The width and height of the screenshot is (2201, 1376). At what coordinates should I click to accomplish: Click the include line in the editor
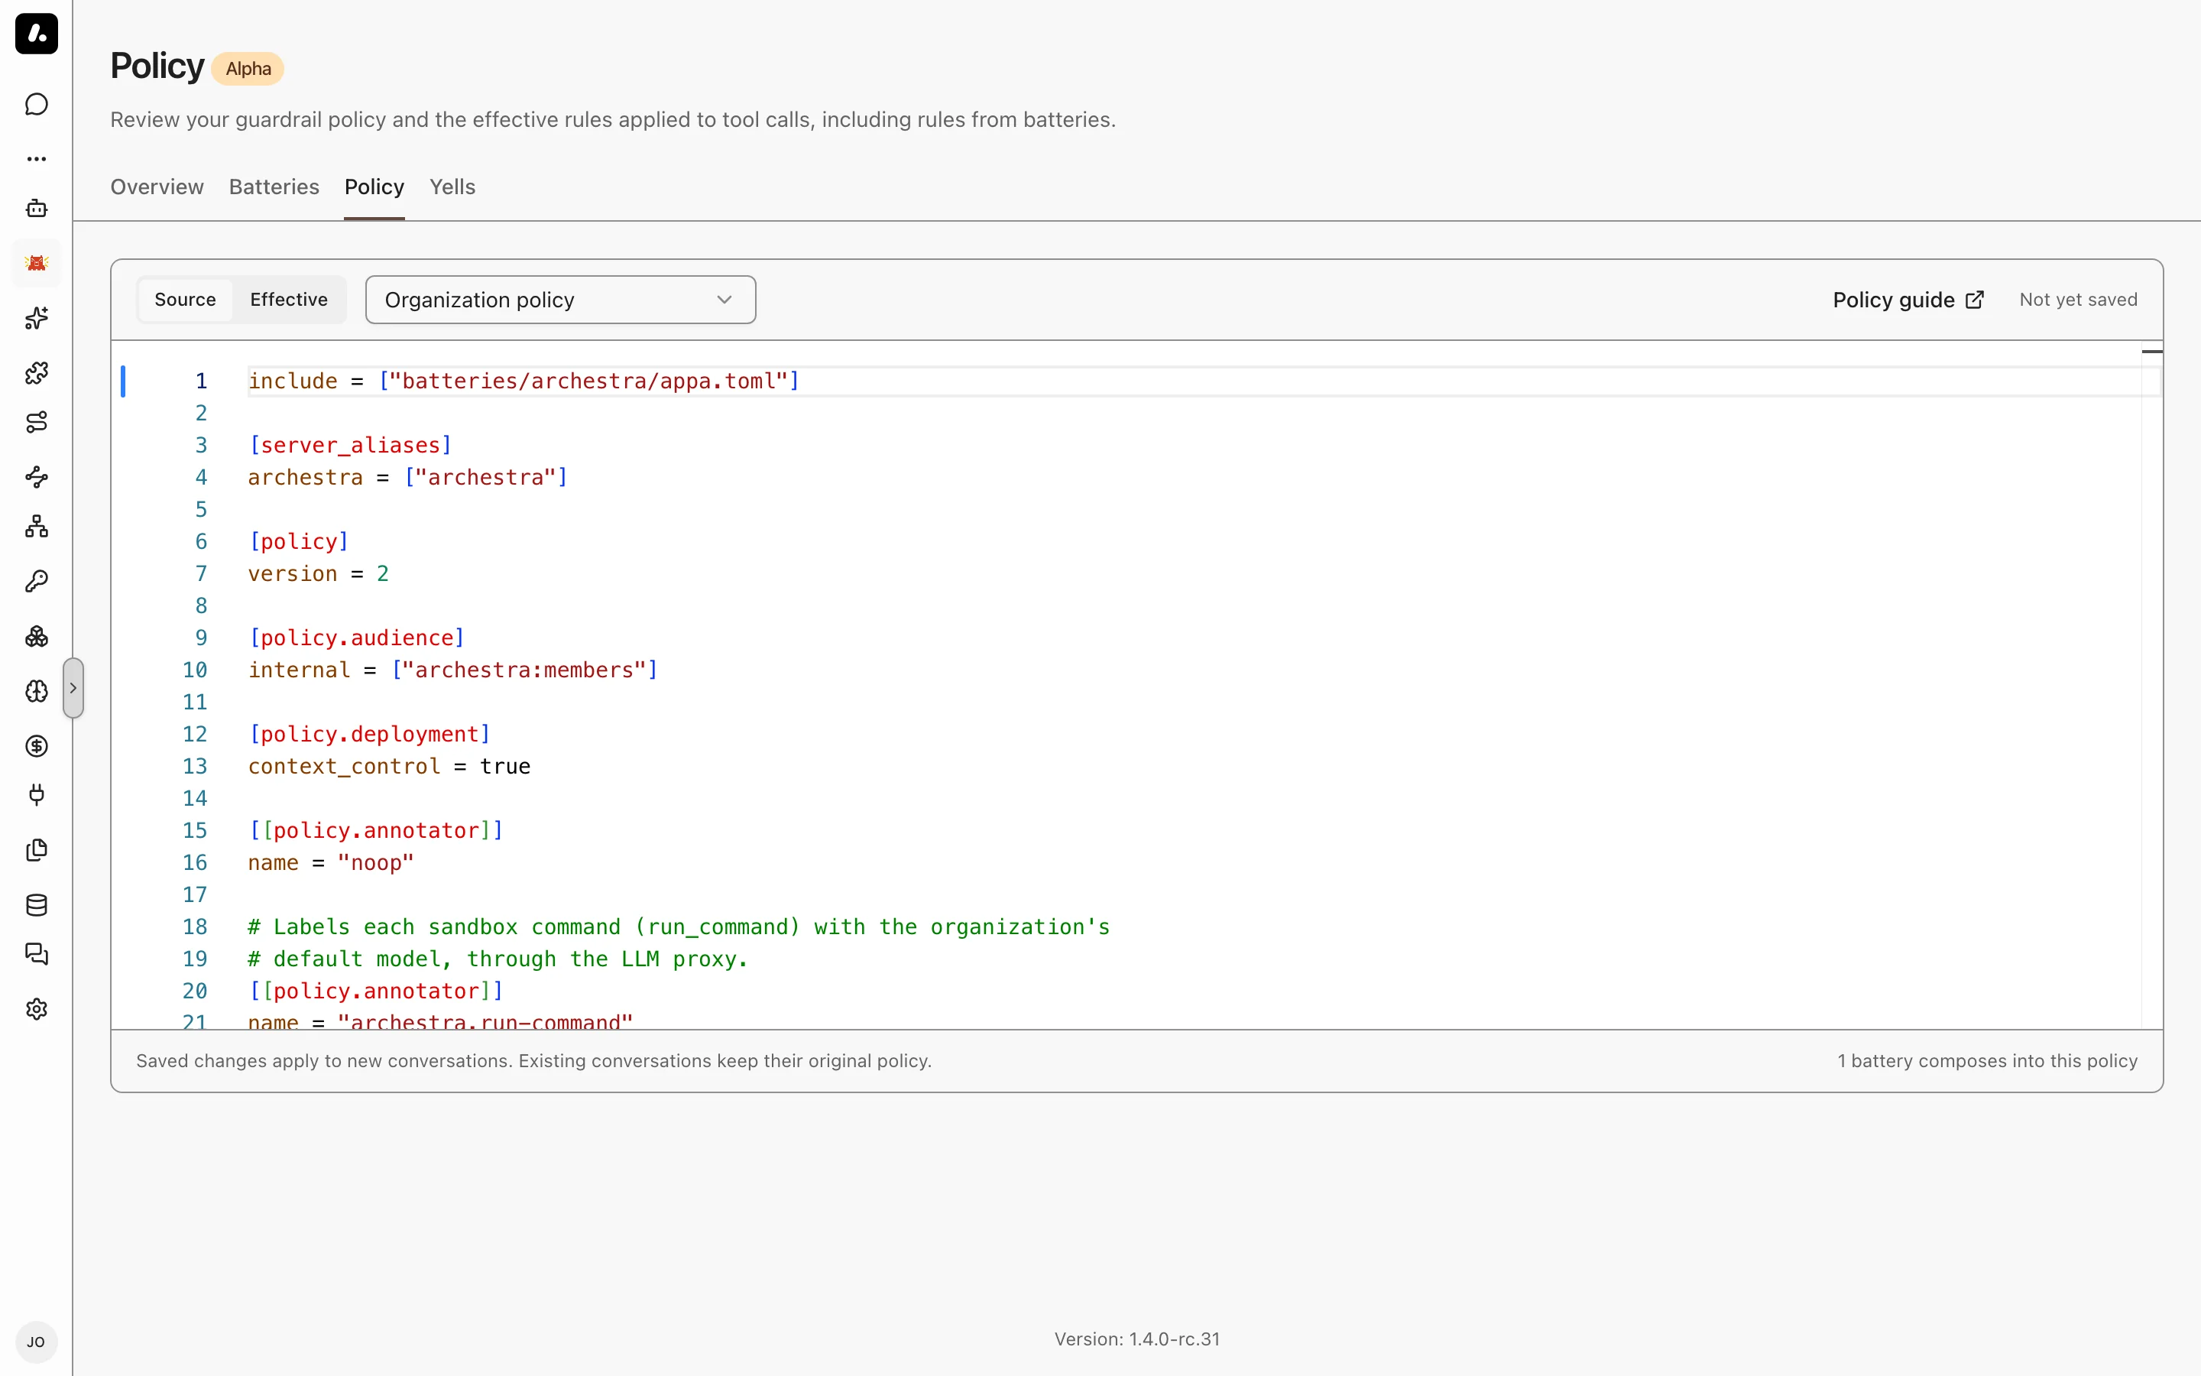point(524,381)
